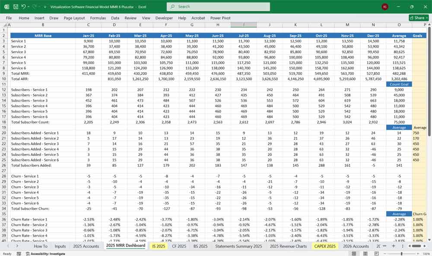Select the Count Goal header cell
Image resolution: width=432 pixels, height=256 pixels.
[x=399, y=84]
